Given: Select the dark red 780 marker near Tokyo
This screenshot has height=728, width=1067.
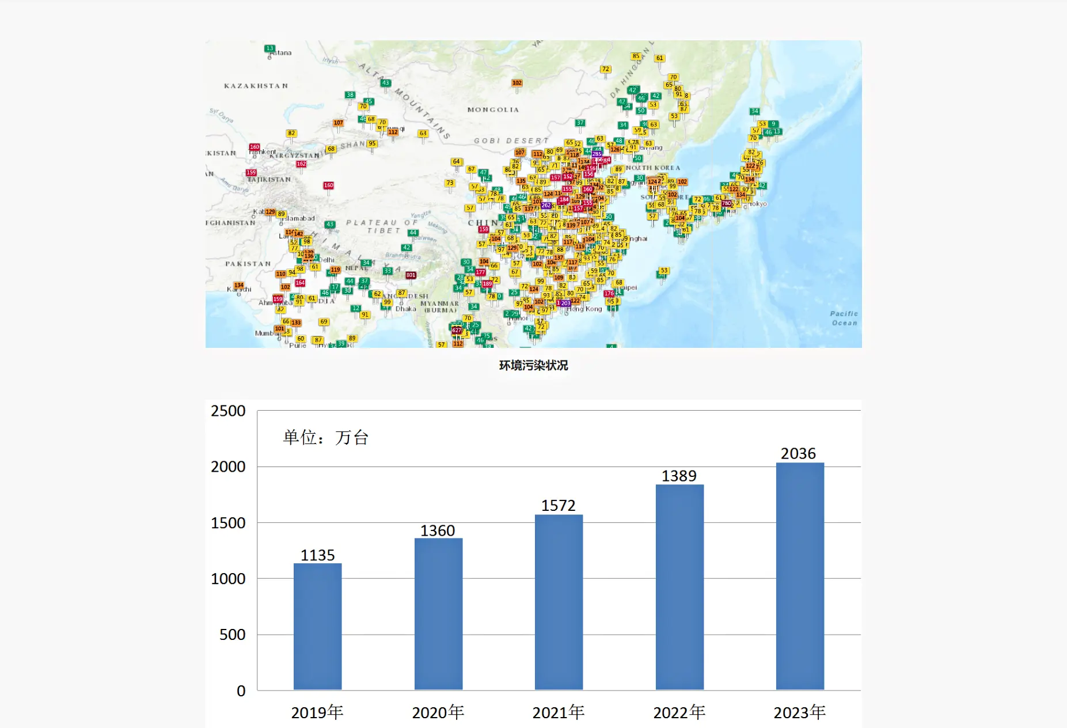Looking at the screenshot, I should pyautogui.click(x=726, y=203).
